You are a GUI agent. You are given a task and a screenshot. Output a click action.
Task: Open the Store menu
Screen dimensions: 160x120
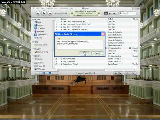56,8
